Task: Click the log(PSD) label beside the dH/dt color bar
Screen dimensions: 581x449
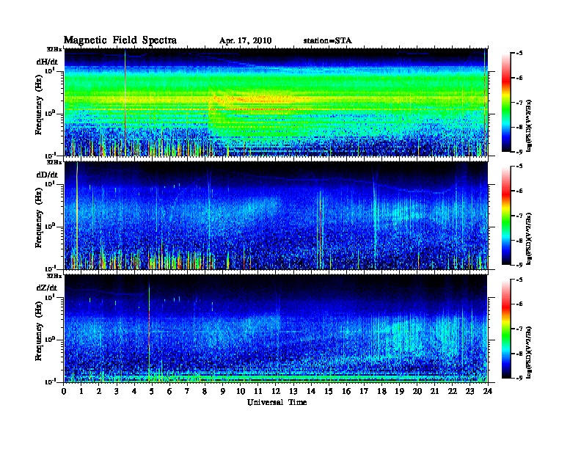Action: 529,125
